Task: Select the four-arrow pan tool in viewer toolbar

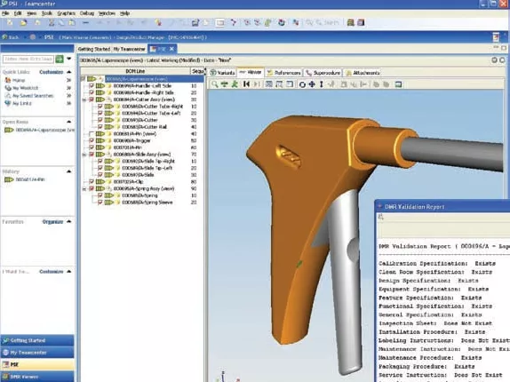Action: 312,84
